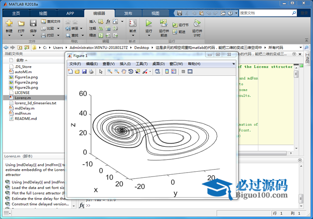Screen dimensions: 313x219
Task: Switch to the 发布 tab
Action: coord(128,14)
